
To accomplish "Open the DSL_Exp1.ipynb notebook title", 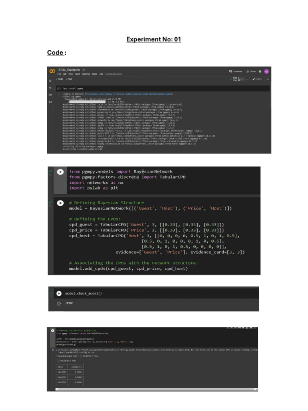I will (x=71, y=70).
